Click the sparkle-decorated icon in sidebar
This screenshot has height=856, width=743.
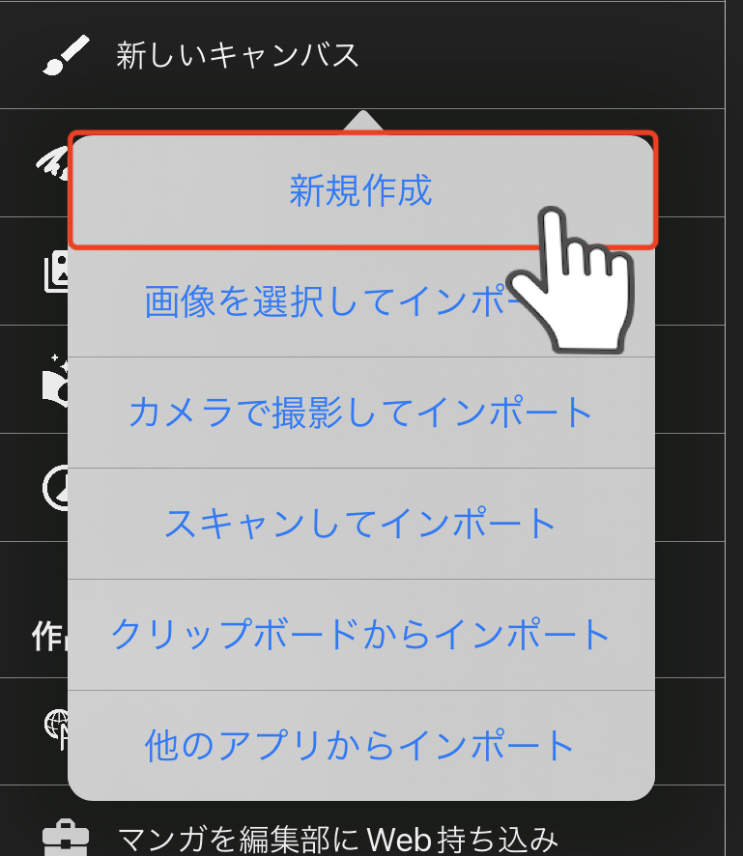(55, 380)
